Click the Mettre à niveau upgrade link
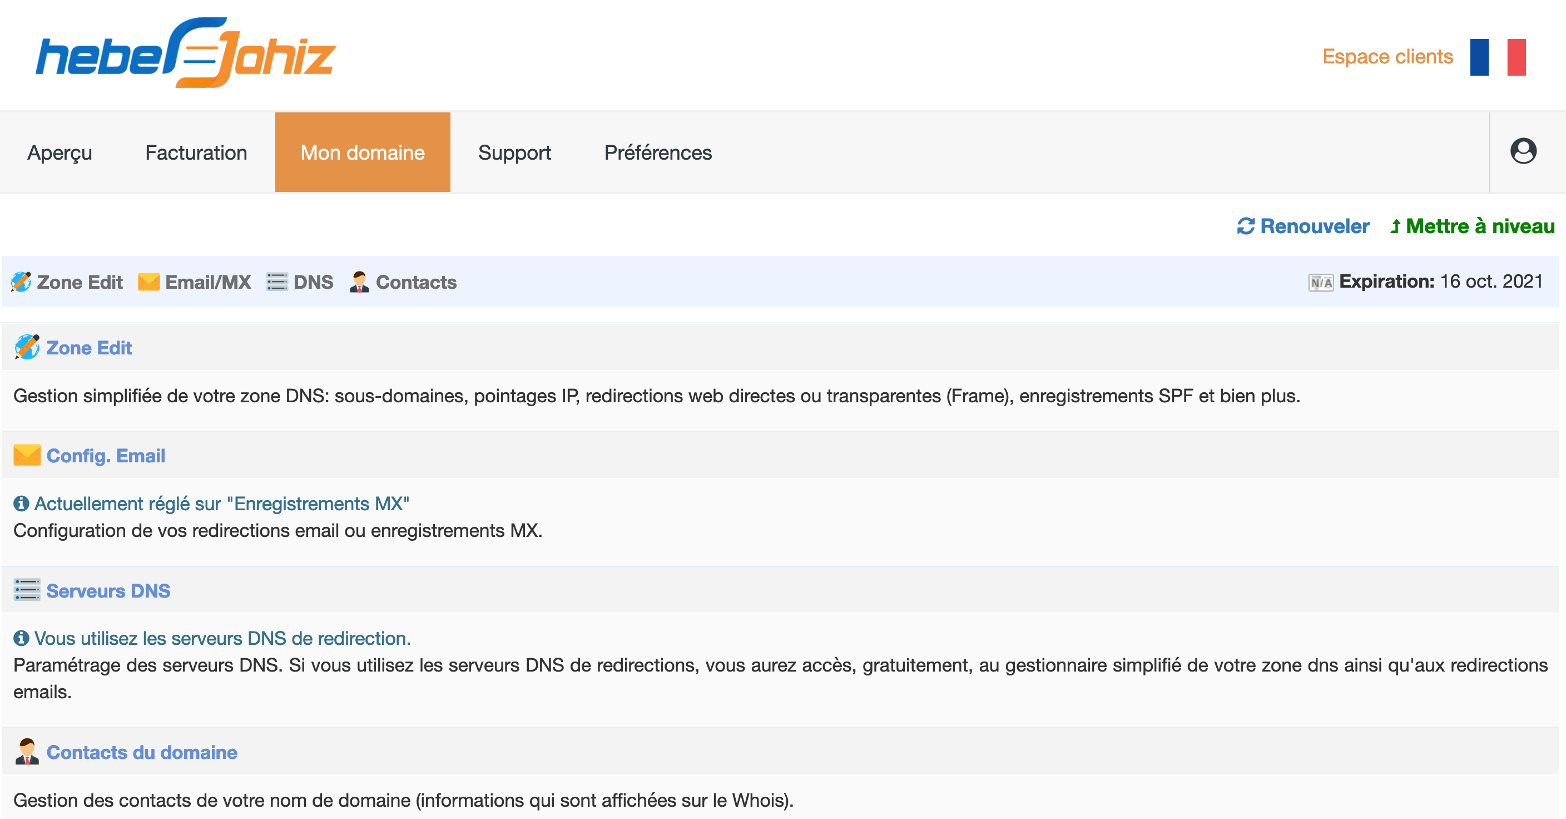The width and height of the screenshot is (1566, 819). (x=1472, y=226)
